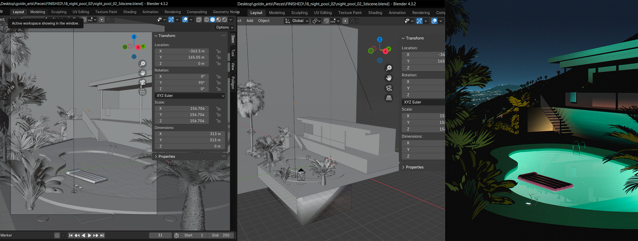The image size is (638, 241).
Task: Click red X axis gizmo circle in right viewport
Action: point(385,52)
